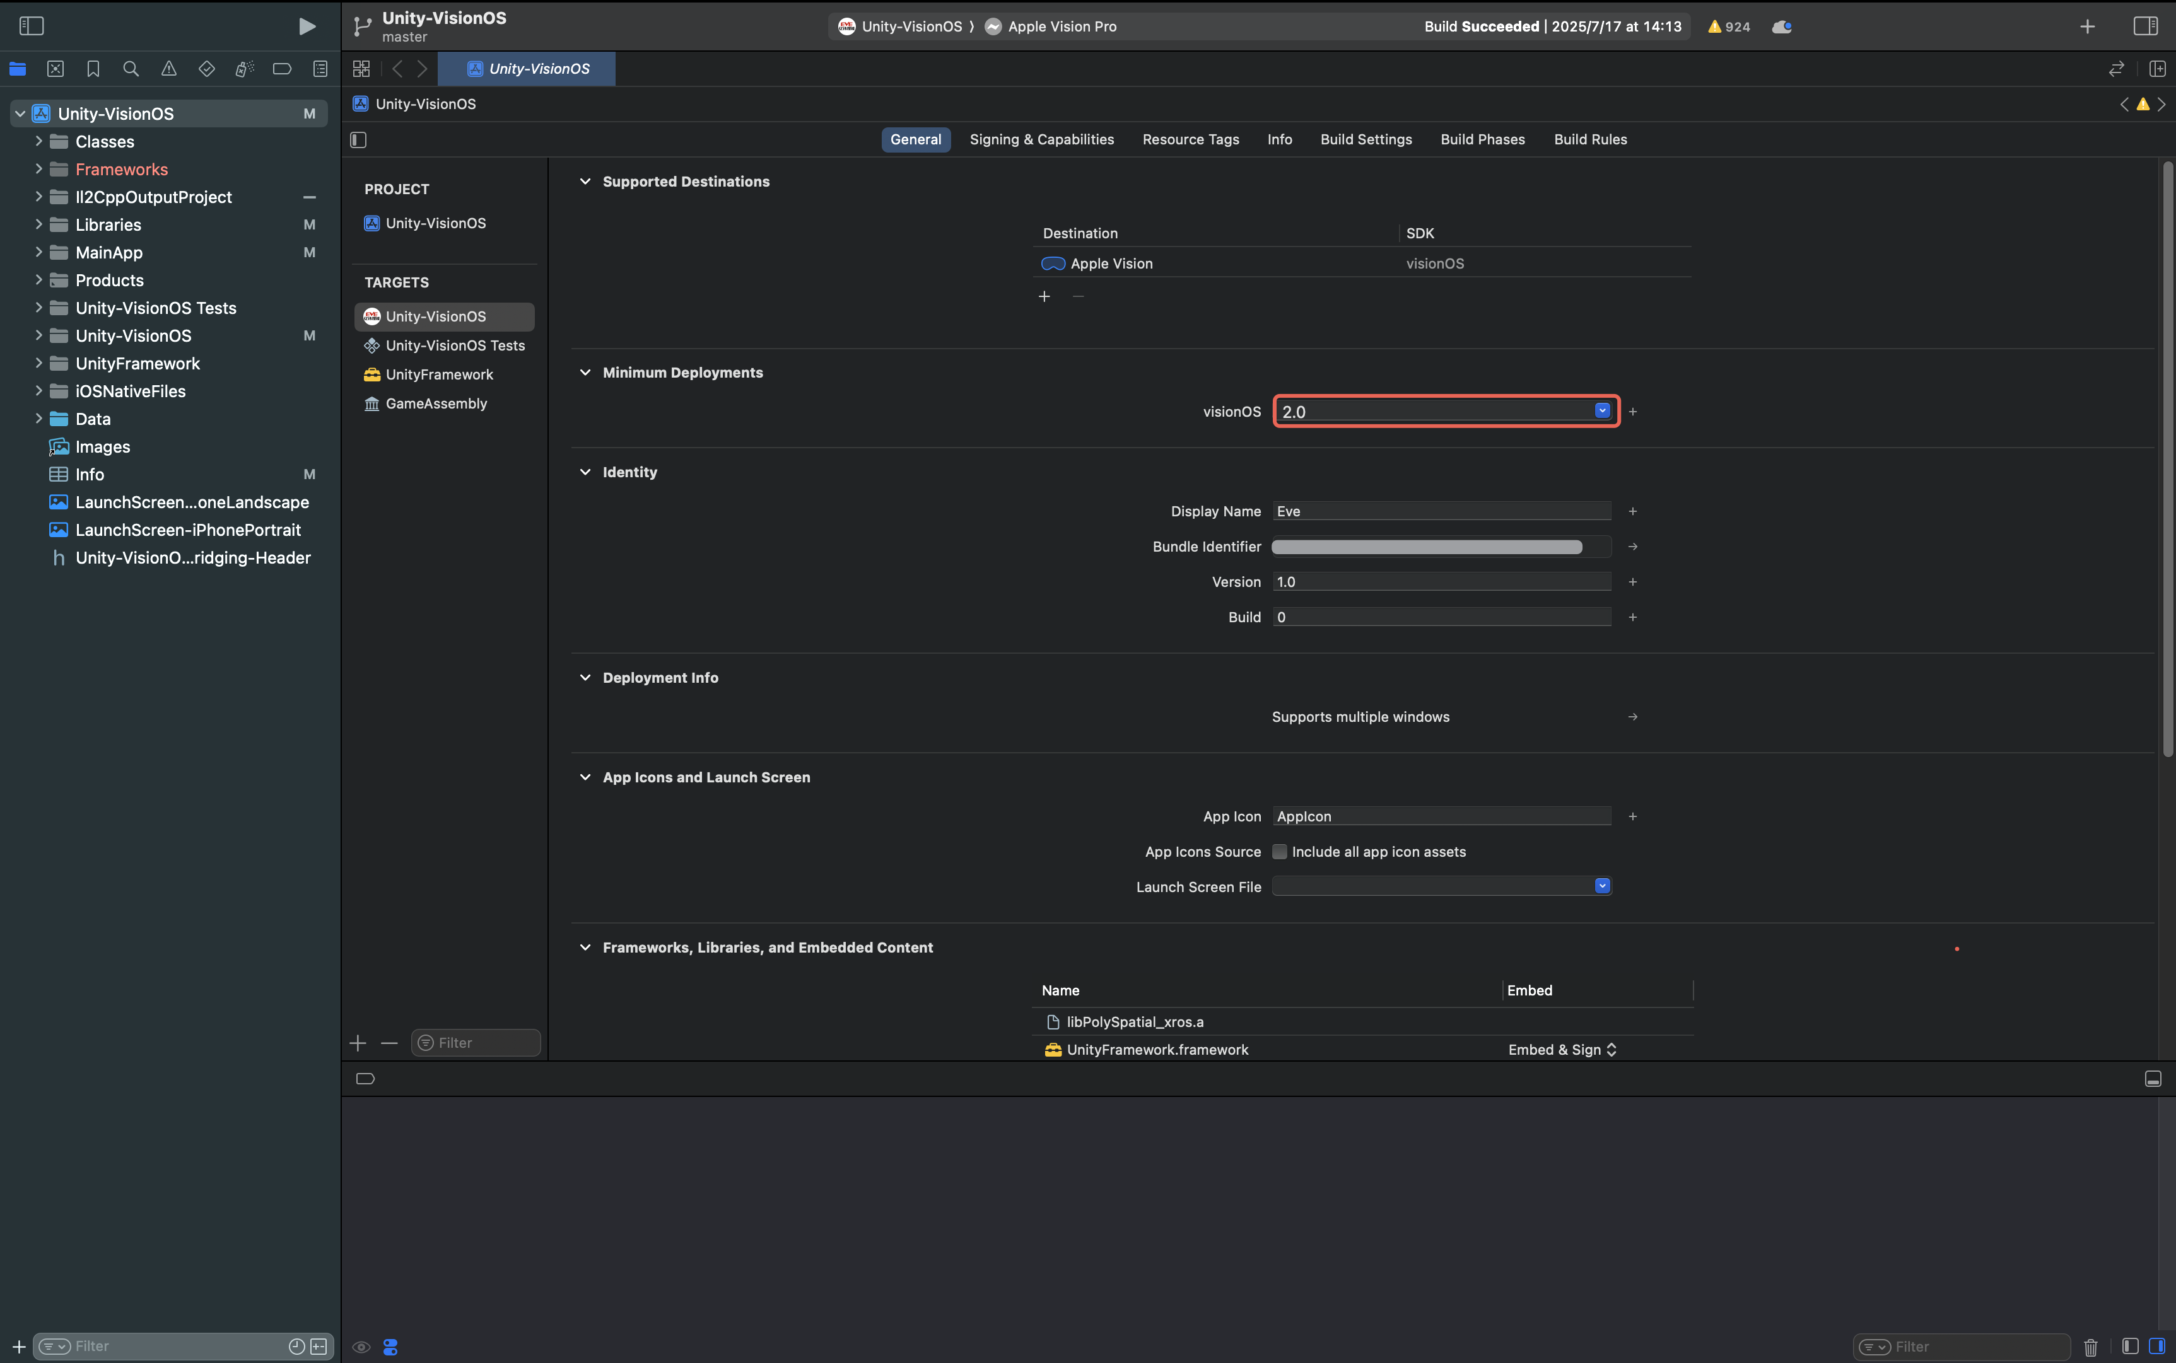Open the Bookmark navigator icon

(x=93, y=69)
